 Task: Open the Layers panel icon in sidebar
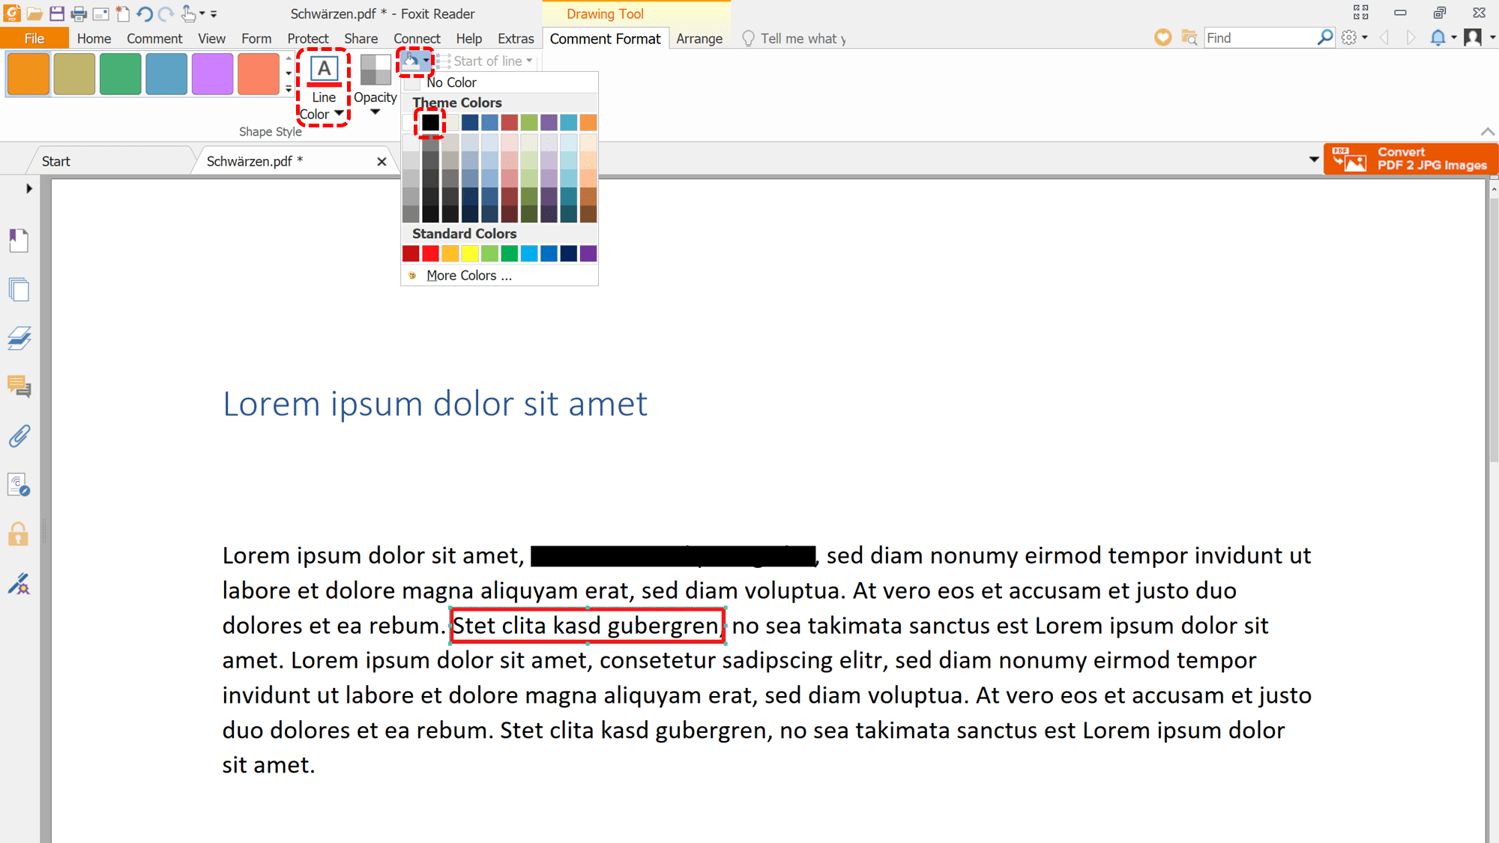point(19,339)
